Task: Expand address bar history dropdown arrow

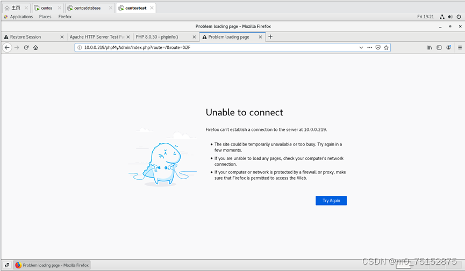Action: (361, 47)
